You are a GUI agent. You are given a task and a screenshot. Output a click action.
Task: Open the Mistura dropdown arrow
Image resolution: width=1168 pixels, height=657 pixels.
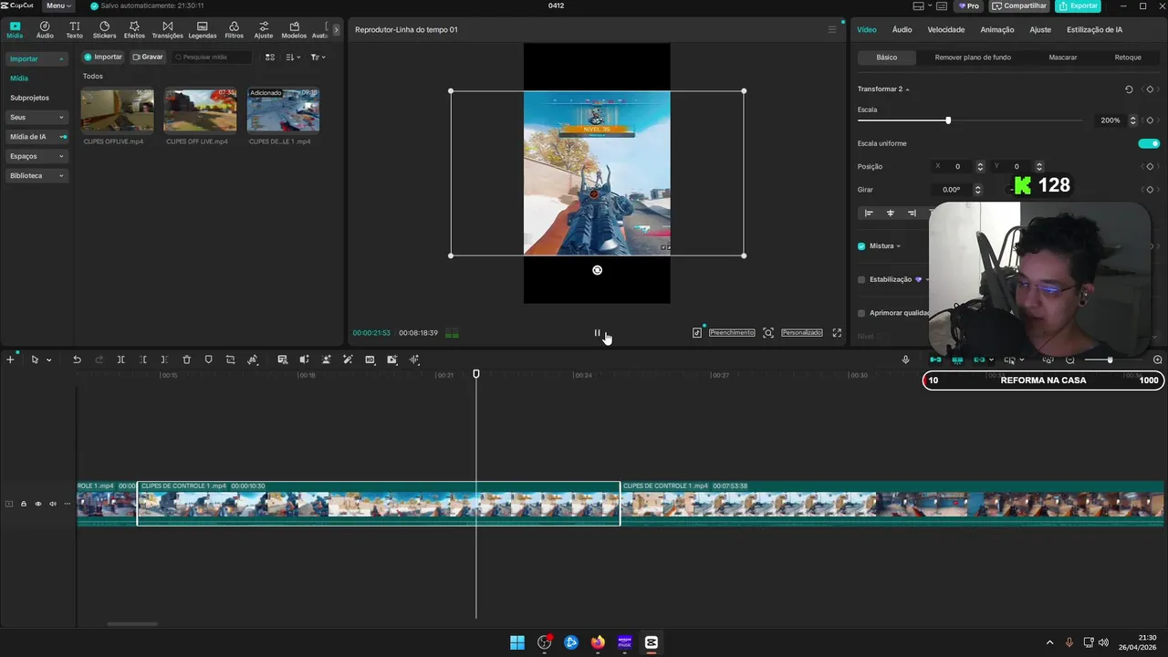898,245
